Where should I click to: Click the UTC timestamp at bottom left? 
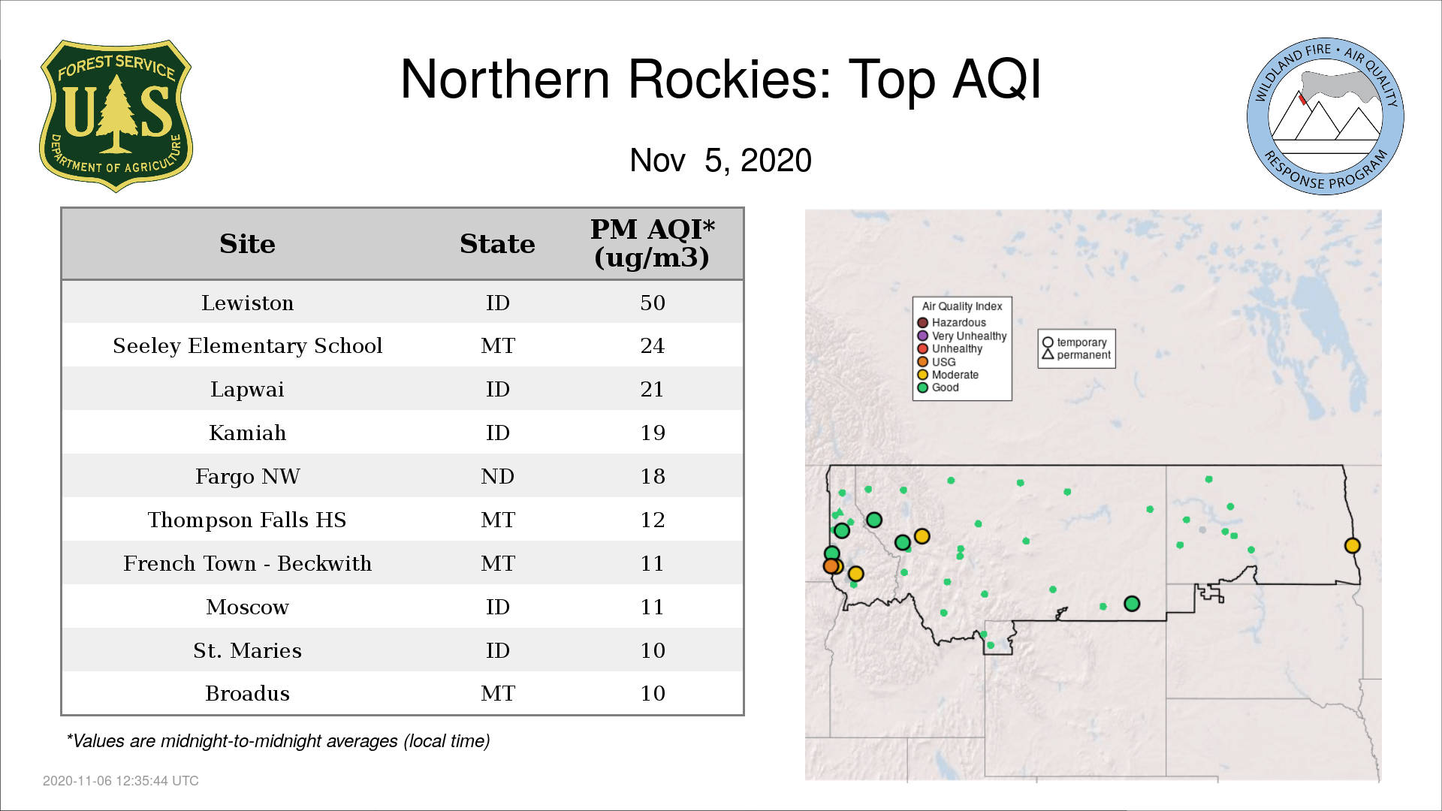(120, 781)
